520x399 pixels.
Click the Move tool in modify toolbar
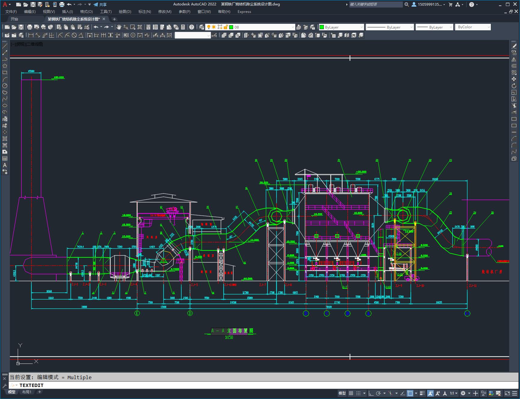pyautogui.click(x=514, y=79)
